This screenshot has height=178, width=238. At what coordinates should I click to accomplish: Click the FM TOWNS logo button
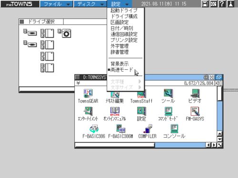tap(20, 4)
